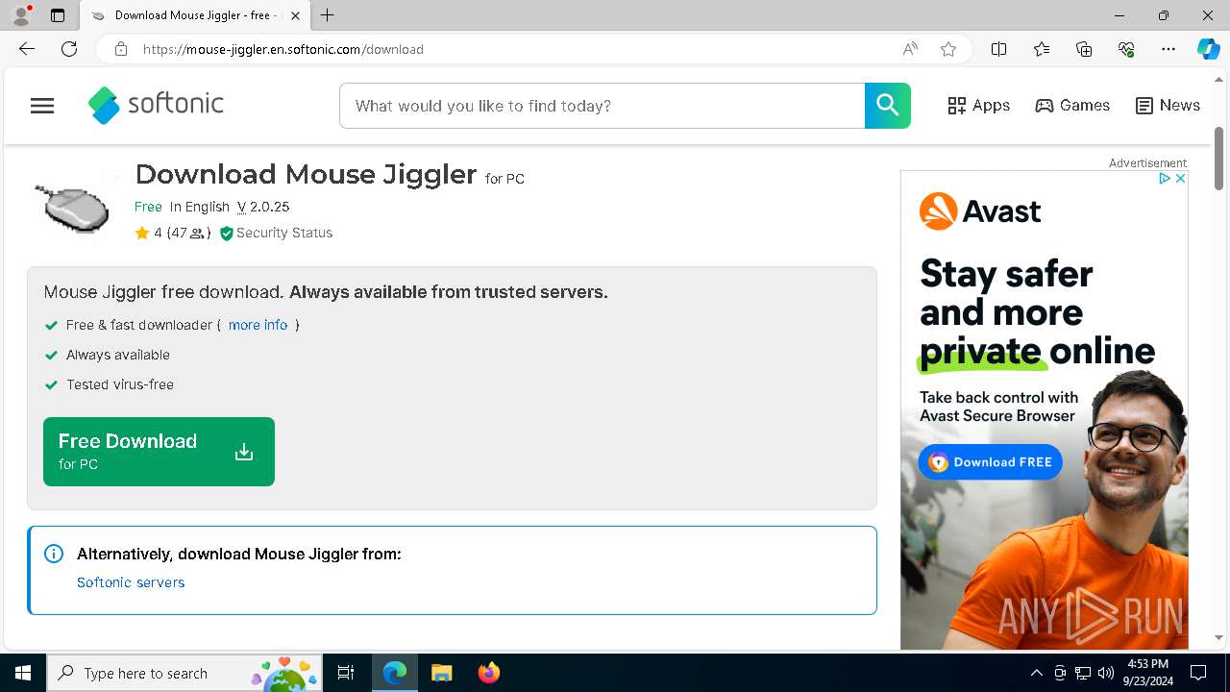Screen dimensions: 1230x692
Task: Open File Explorer from taskbar
Action: tap(441, 673)
